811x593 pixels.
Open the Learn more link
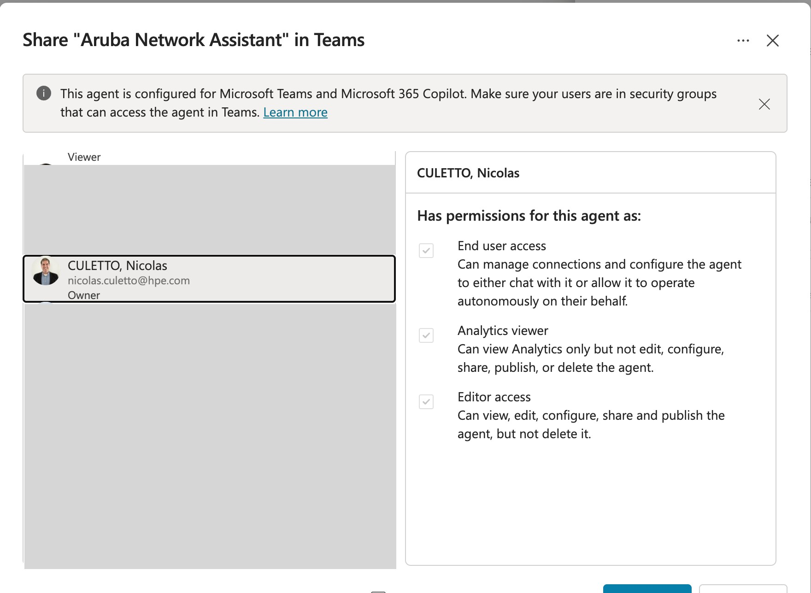295,112
